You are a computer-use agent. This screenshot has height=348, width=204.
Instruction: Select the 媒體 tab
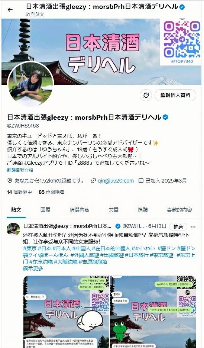143,210
